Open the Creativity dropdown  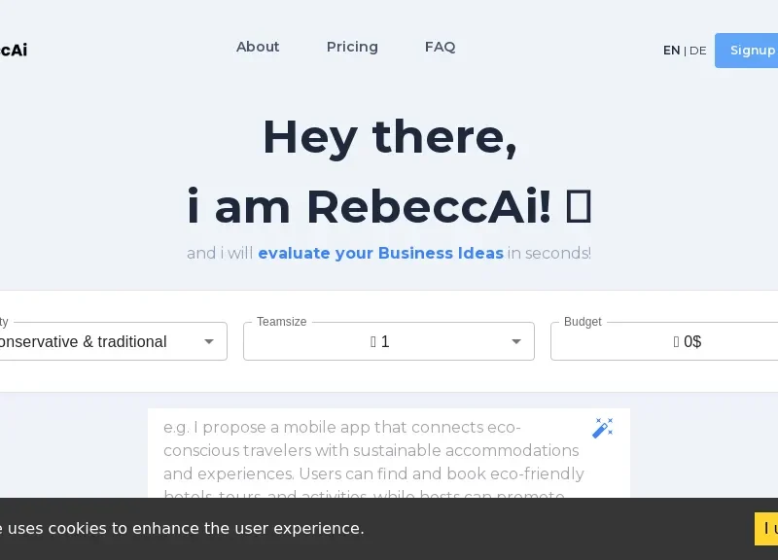tap(107, 341)
